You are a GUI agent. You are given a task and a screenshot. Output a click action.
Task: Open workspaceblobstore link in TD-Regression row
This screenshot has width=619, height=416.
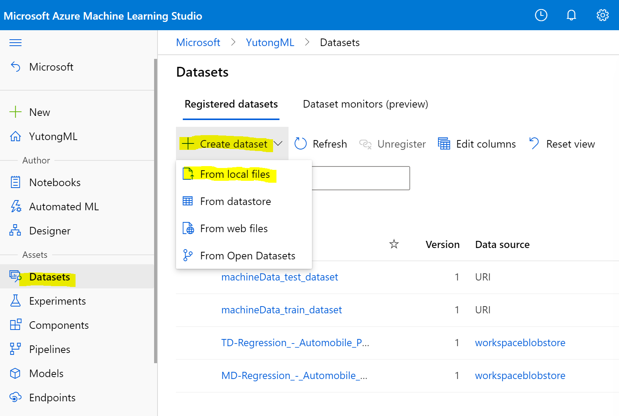coord(520,343)
